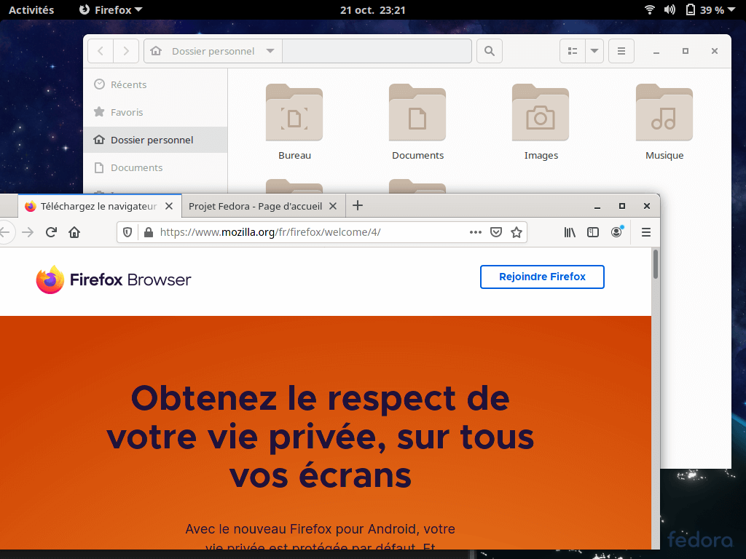Image resolution: width=746 pixels, height=559 pixels.
Task: Open Activités overview
Action: click(x=31, y=10)
